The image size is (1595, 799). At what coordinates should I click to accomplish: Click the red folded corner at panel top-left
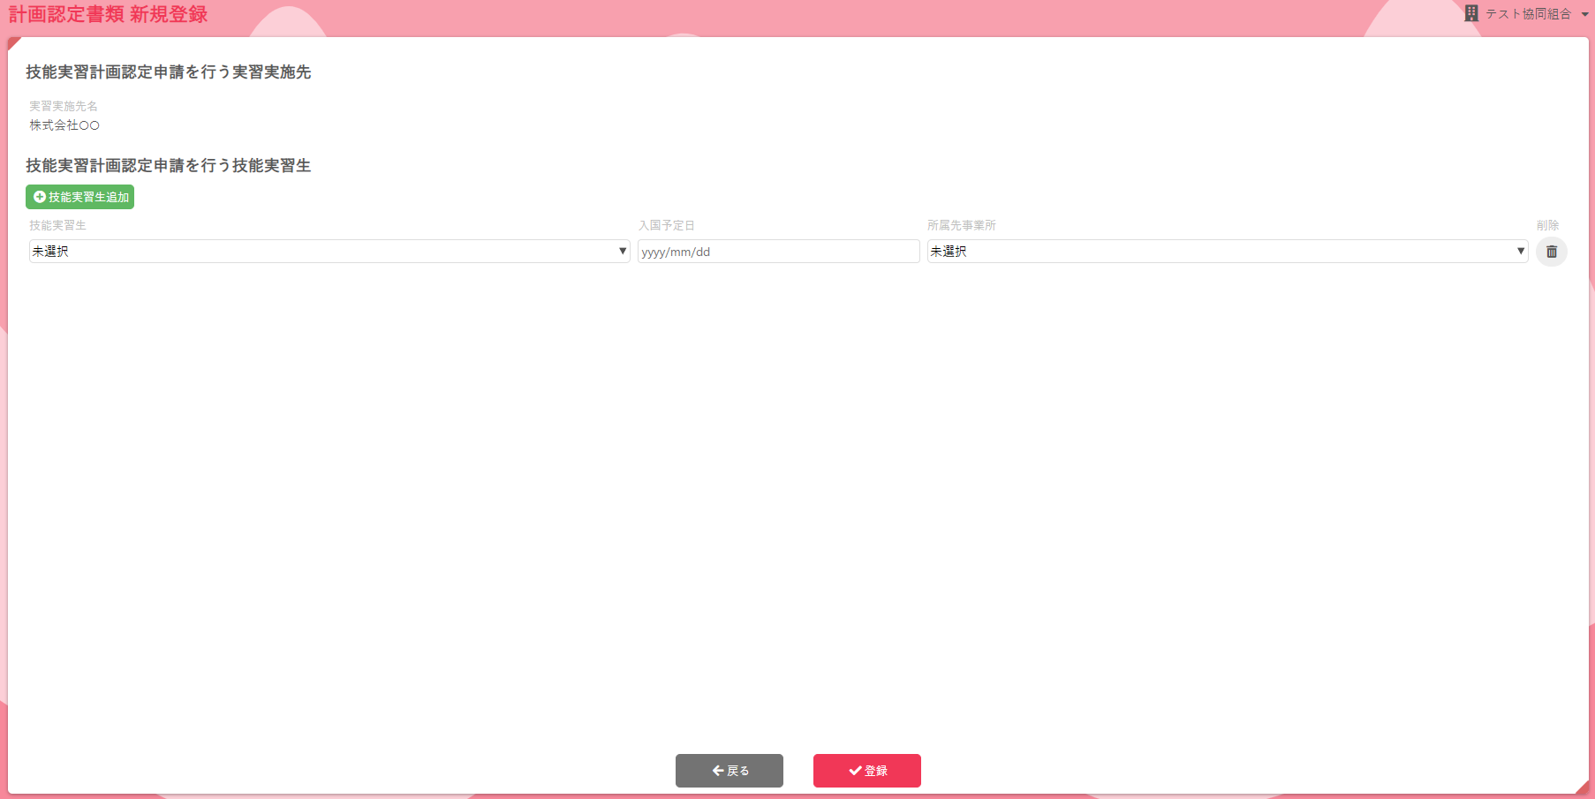pos(13,42)
